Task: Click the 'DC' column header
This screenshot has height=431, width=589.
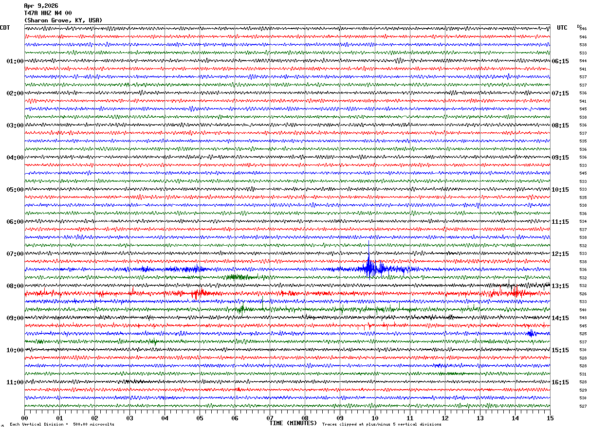Action: tap(579, 26)
